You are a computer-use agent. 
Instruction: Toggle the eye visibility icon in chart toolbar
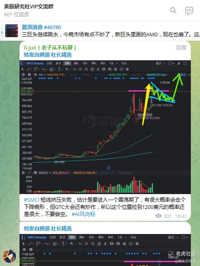pyautogui.click(x=104, y=69)
